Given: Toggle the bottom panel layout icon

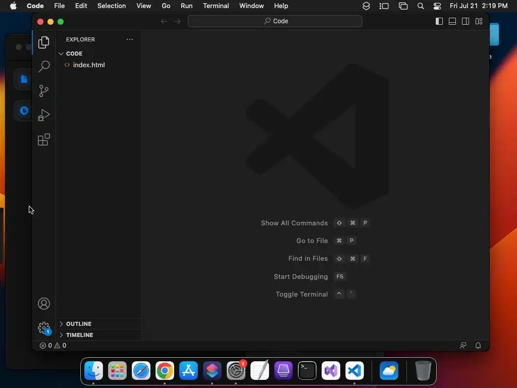Looking at the screenshot, I should (x=452, y=21).
